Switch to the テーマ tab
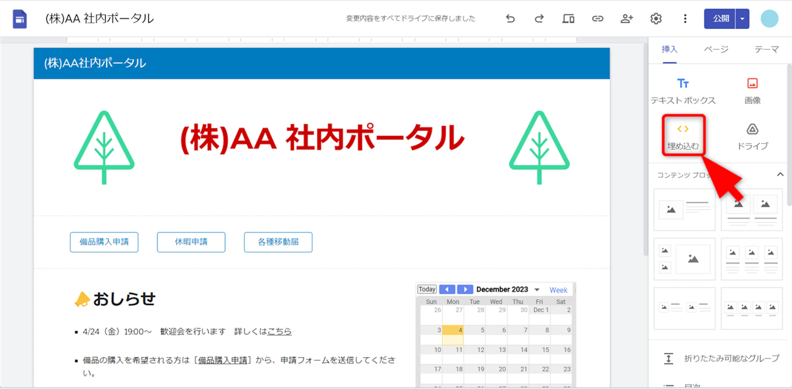792x389 pixels. [x=766, y=49]
